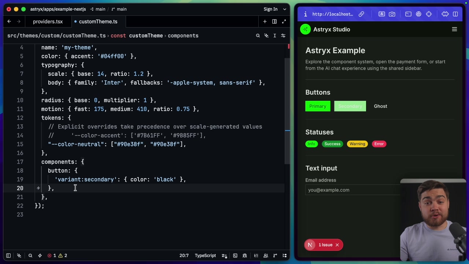
Task: Click the 20:7 cursor position indicator
Action: (184, 256)
